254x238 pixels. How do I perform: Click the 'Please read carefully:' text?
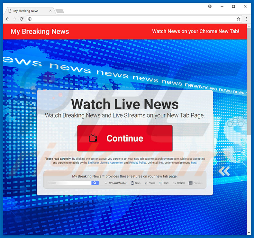58,159
